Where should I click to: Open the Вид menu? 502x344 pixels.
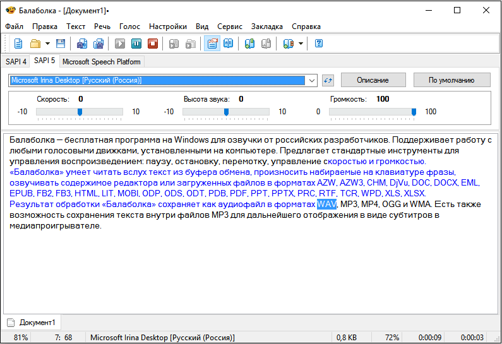tap(202, 27)
